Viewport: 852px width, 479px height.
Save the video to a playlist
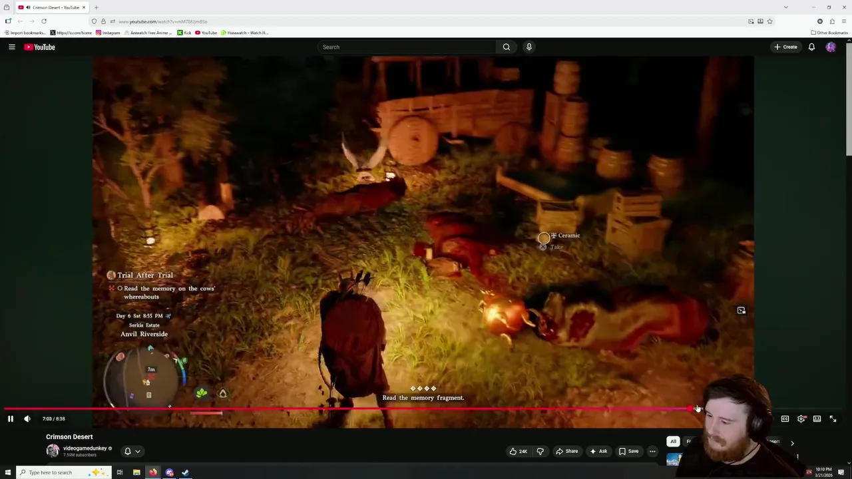(629, 451)
